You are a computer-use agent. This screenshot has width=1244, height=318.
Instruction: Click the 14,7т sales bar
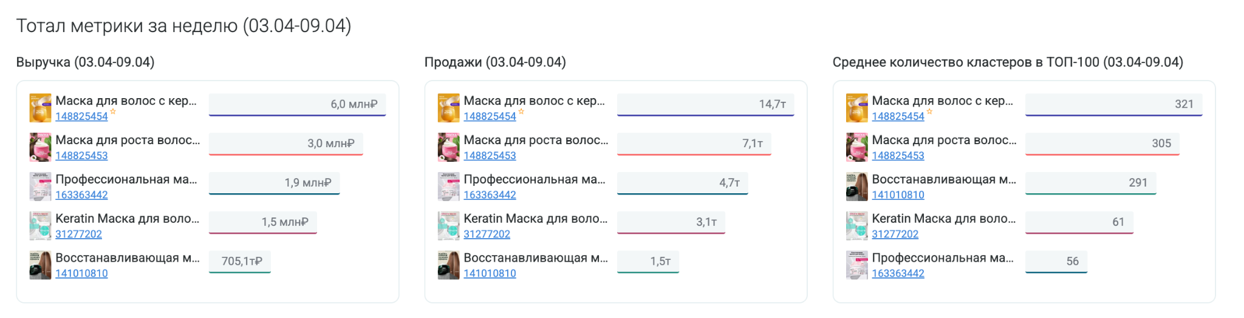click(706, 105)
